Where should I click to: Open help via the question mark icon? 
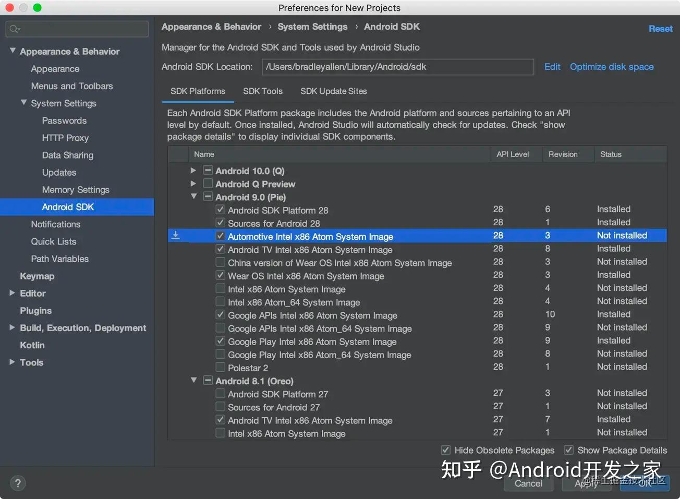17,483
